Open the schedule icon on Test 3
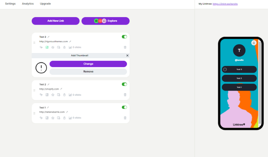 click(x=58, y=47)
